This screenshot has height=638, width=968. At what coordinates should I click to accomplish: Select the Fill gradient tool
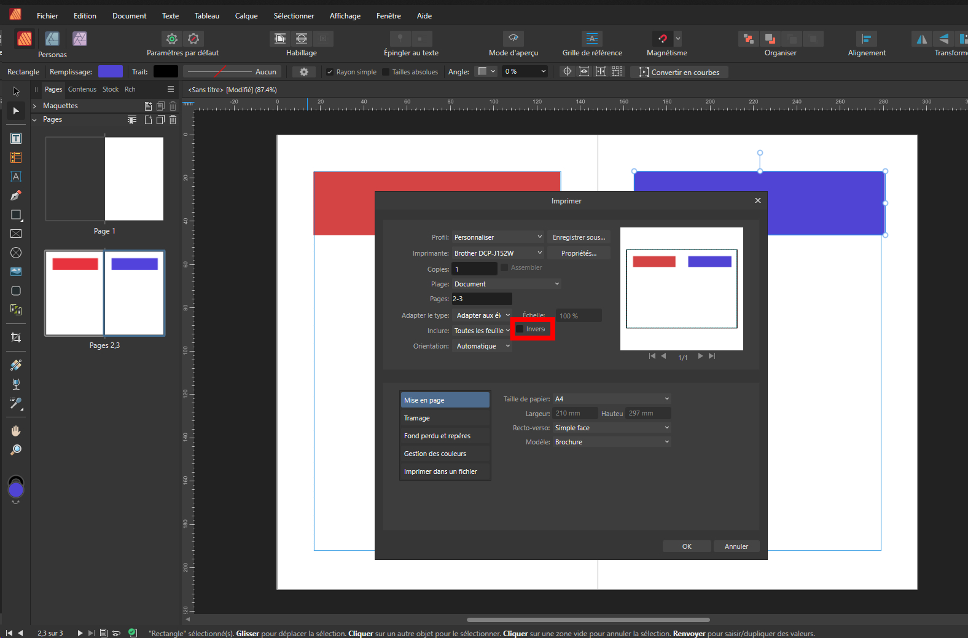16,365
